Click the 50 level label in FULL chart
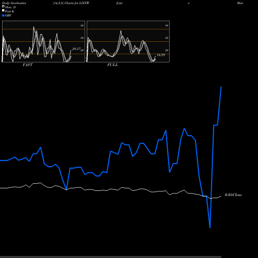Screen dimensions: 258x258 (x=167, y=38)
